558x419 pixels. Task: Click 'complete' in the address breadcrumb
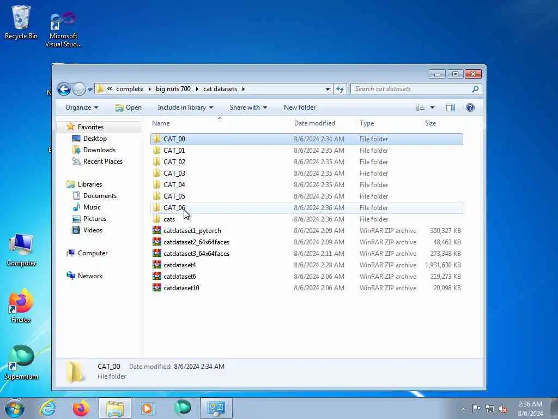pos(130,89)
